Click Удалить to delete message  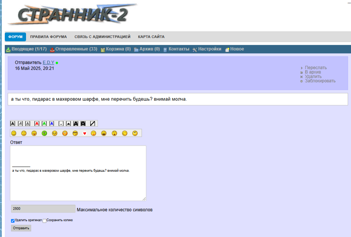[x=313, y=77]
